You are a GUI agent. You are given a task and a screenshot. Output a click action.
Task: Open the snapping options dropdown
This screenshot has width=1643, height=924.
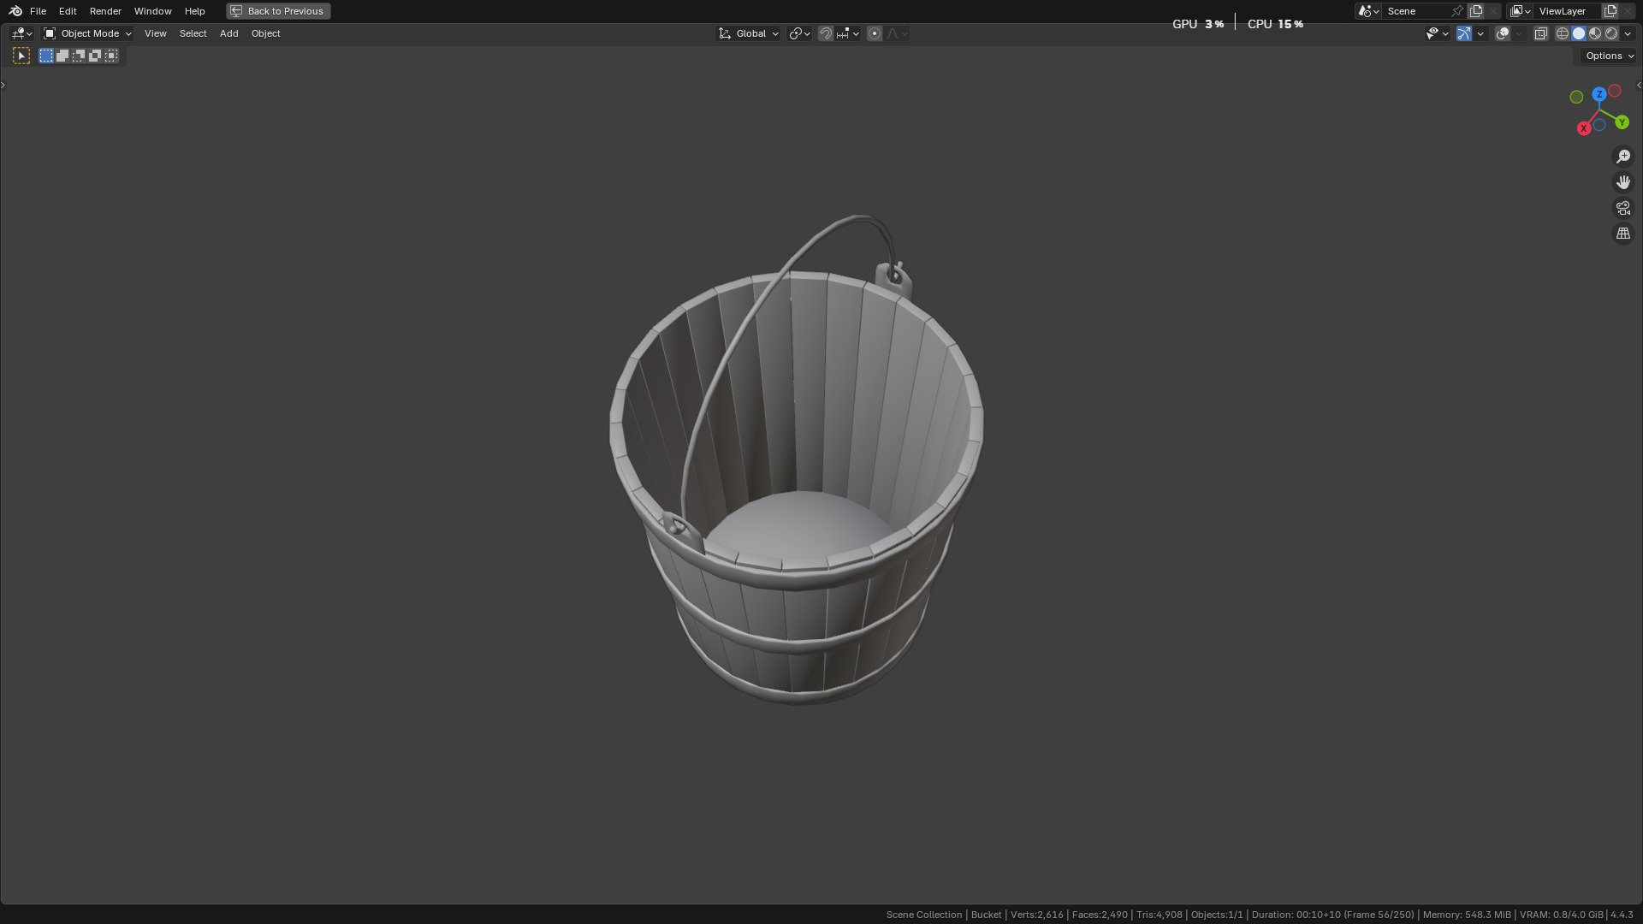coord(848,33)
